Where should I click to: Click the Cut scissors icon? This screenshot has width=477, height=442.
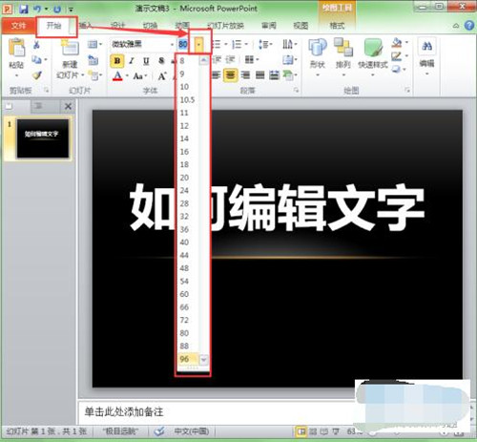coord(36,45)
